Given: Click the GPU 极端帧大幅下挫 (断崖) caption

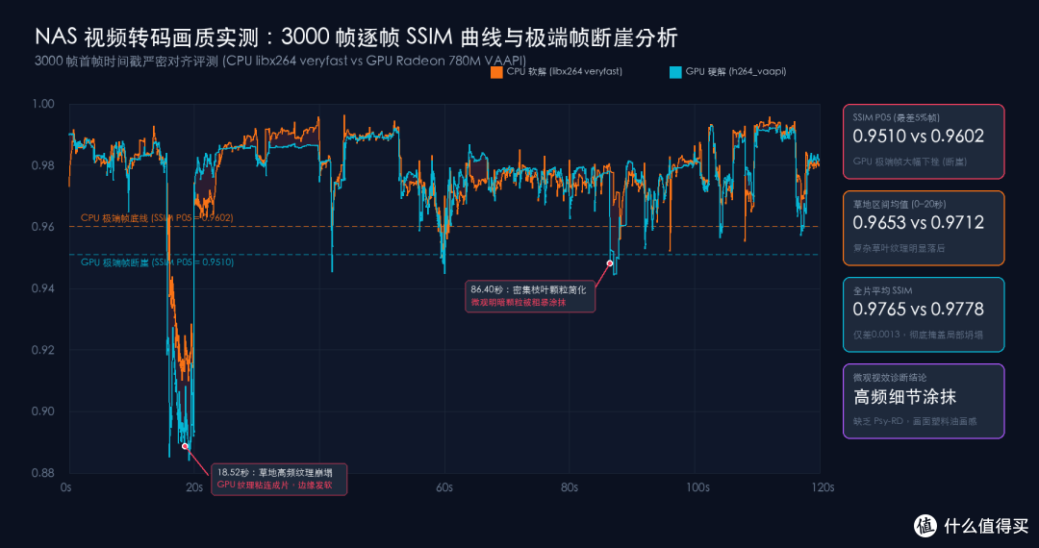Looking at the screenshot, I should pos(910,162).
